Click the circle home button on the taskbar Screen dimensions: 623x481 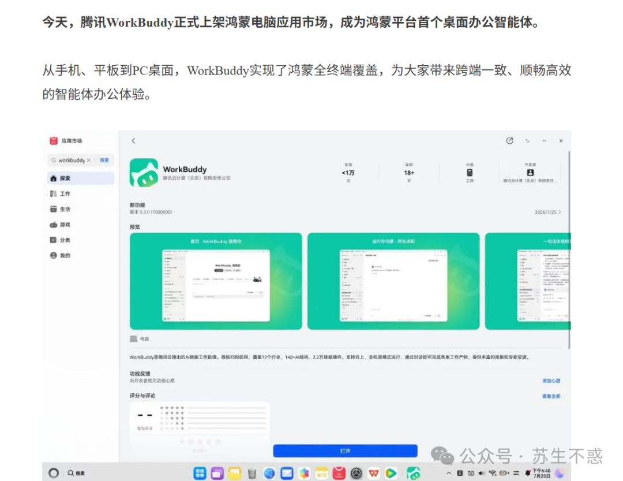pyautogui.click(x=54, y=473)
